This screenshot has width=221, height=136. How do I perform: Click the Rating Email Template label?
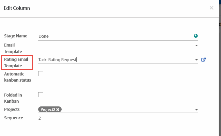[16, 63]
